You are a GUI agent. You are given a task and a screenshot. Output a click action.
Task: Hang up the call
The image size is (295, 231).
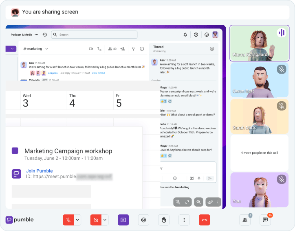(204, 220)
